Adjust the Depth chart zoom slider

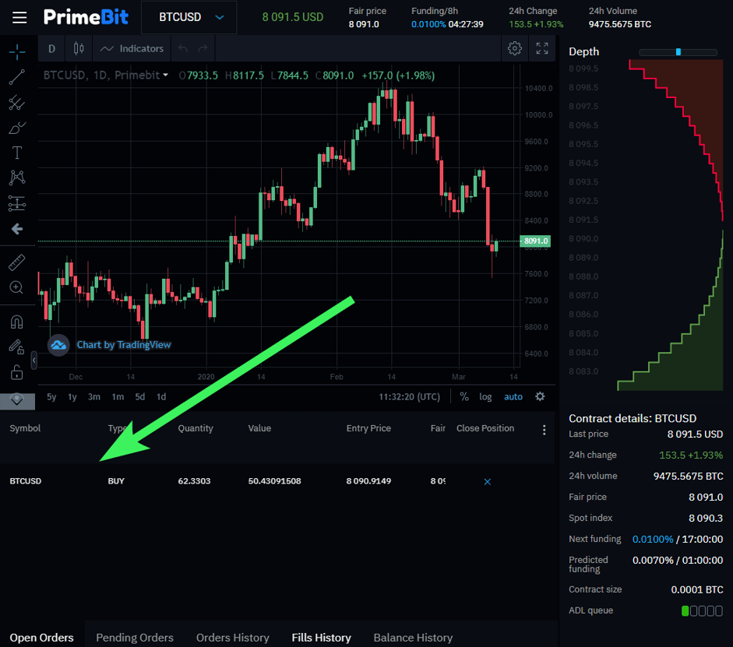click(x=678, y=52)
